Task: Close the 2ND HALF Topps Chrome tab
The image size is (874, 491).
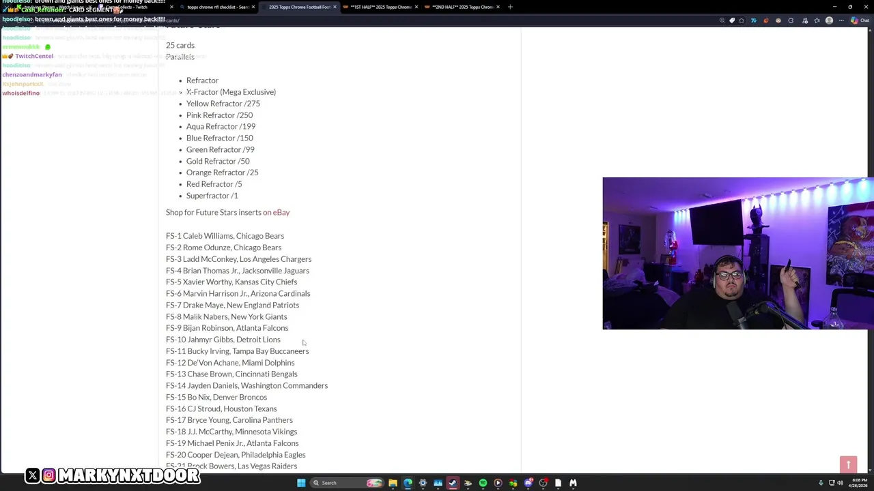Action: click(x=498, y=7)
